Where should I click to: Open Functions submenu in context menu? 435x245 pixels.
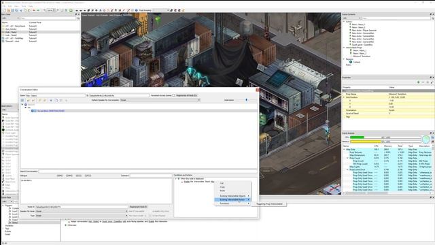pyautogui.click(x=233, y=203)
